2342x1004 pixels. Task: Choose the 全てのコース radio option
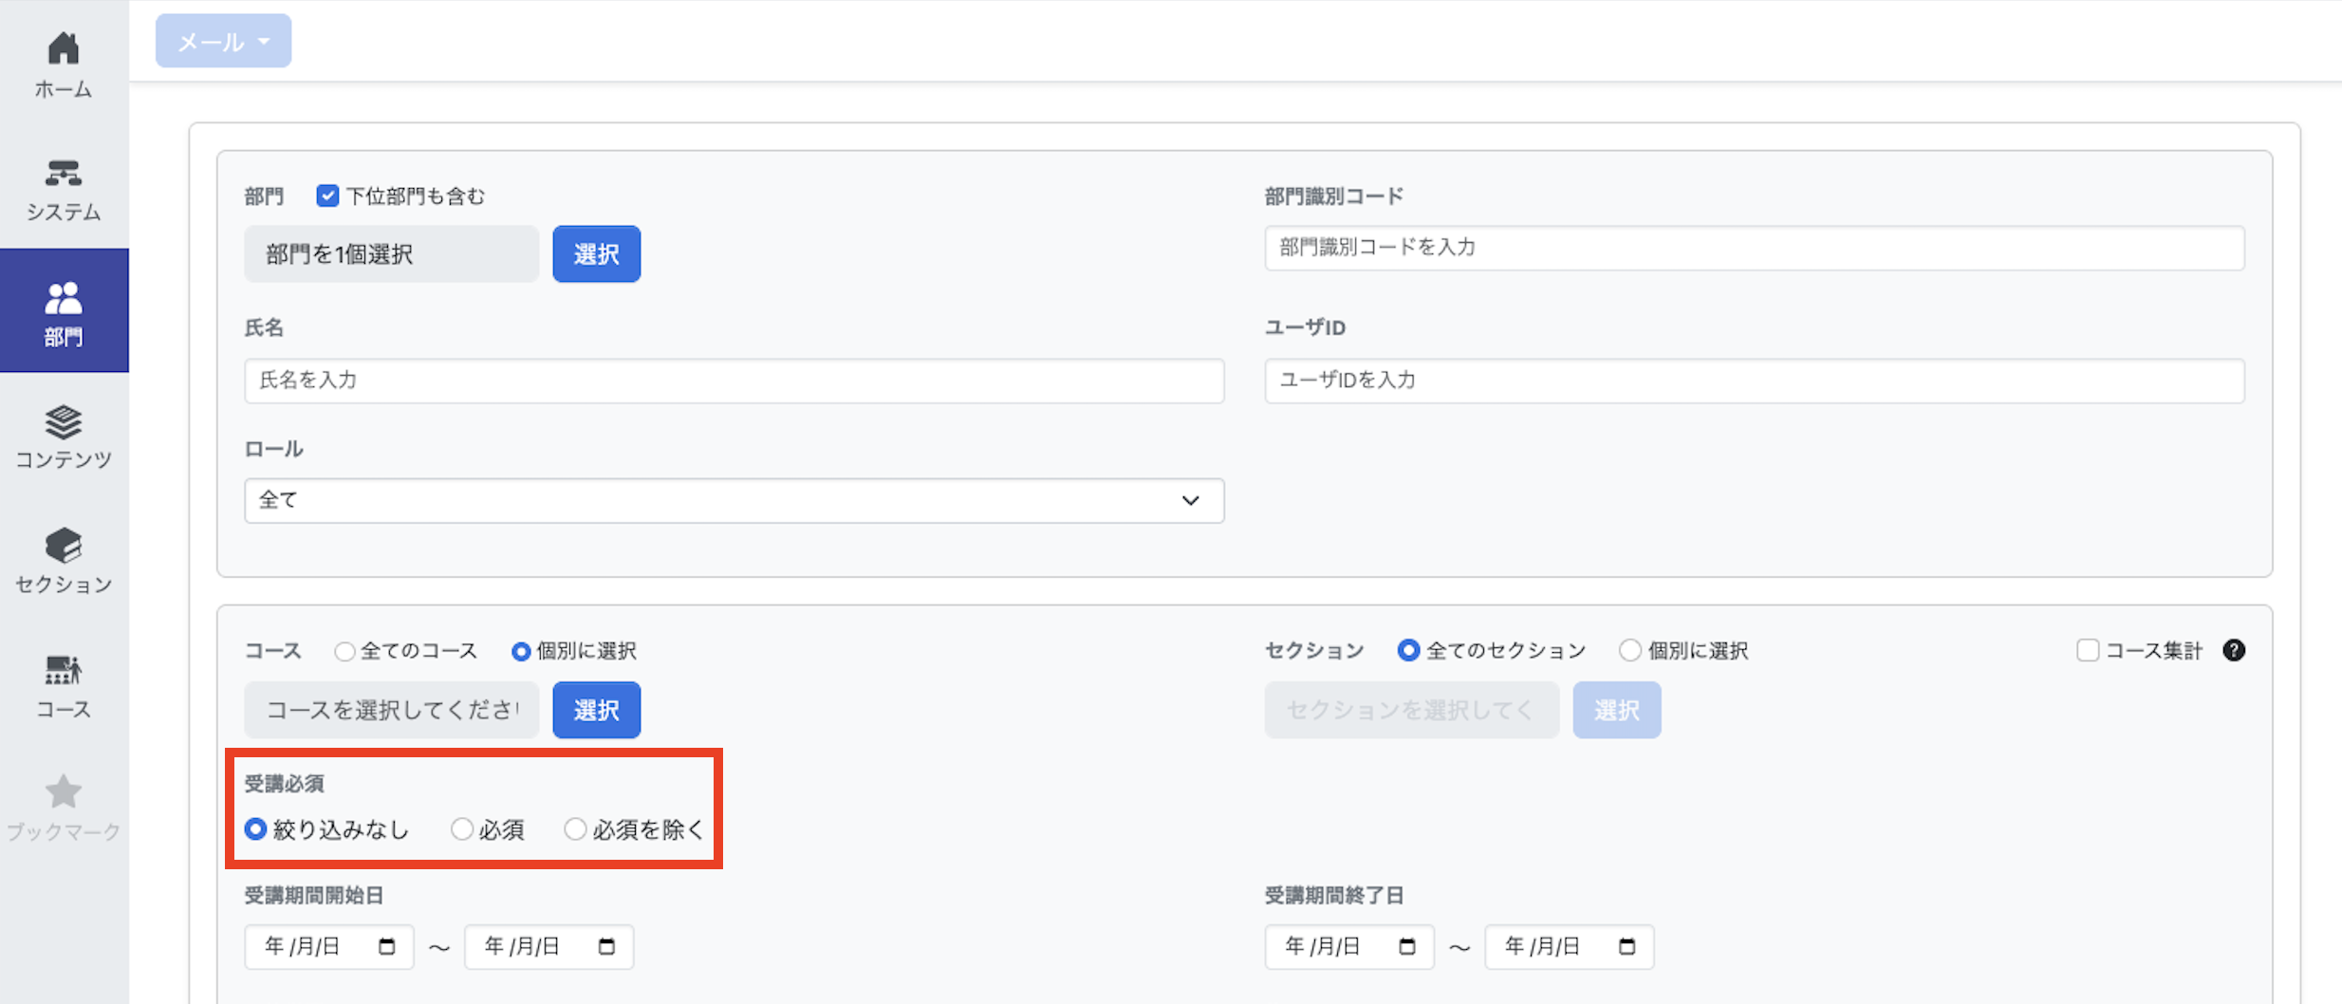[344, 651]
